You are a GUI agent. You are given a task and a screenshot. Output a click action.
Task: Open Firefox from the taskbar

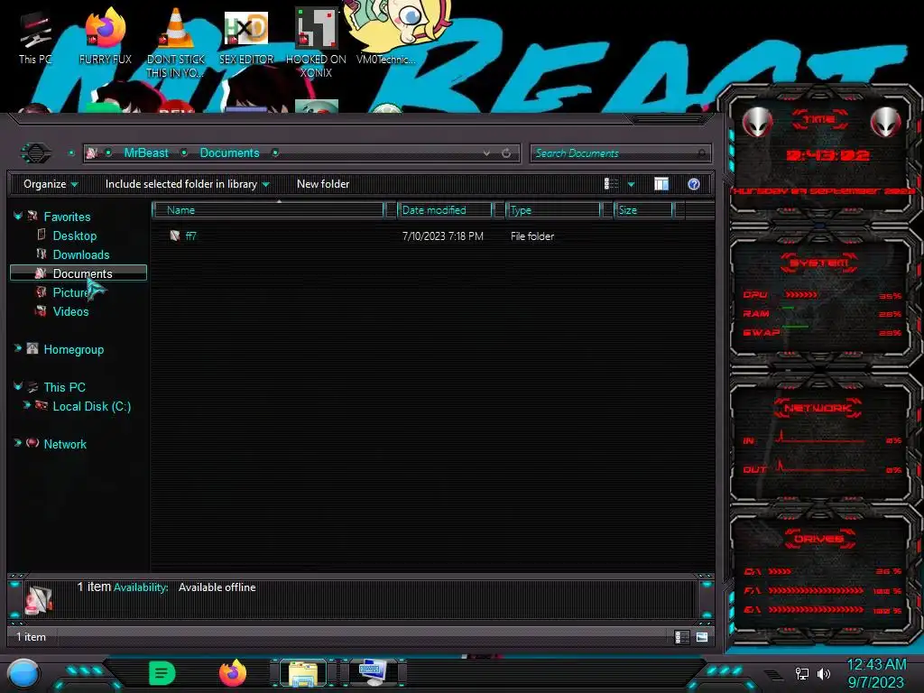(233, 673)
